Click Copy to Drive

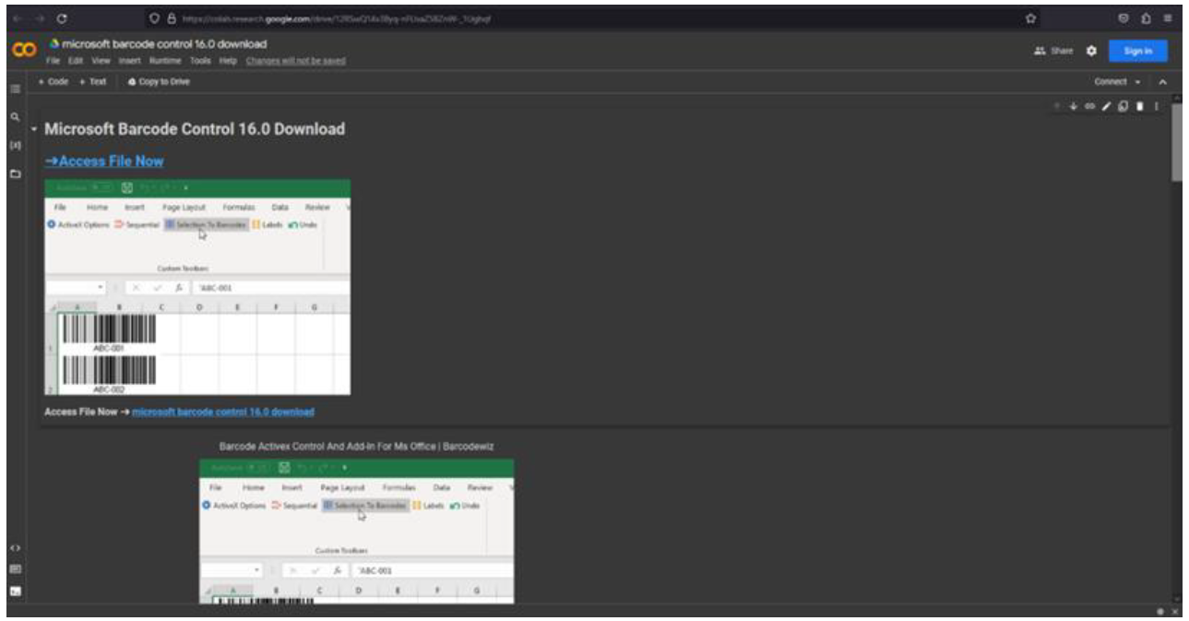coord(160,82)
